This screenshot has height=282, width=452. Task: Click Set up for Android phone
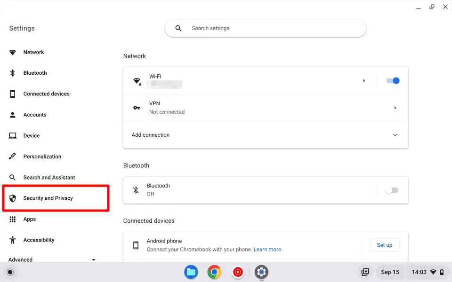point(384,245)
